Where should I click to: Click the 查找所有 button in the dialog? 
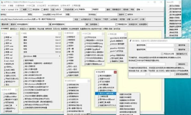coord(182,45)
